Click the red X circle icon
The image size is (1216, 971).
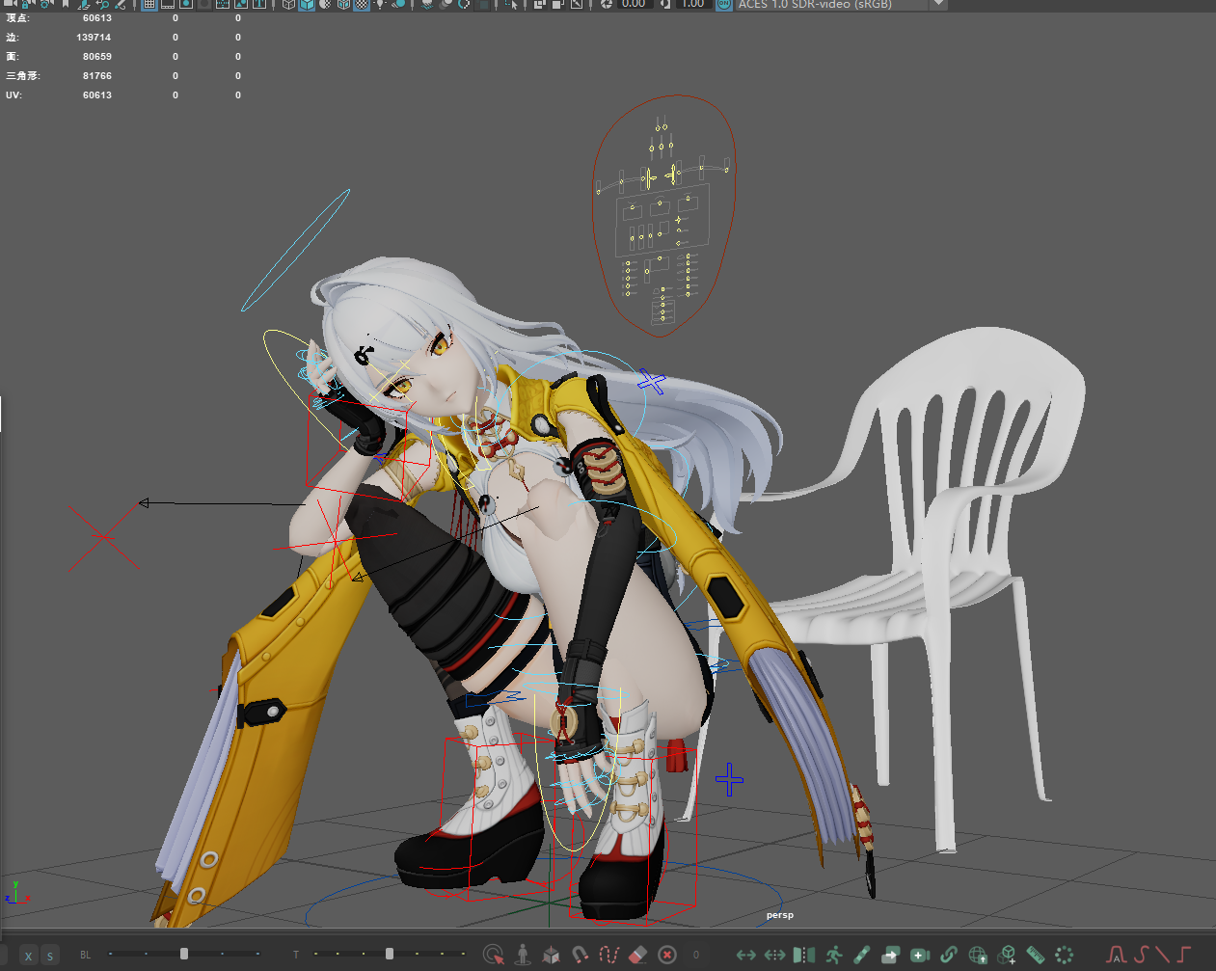click(667, 955)
